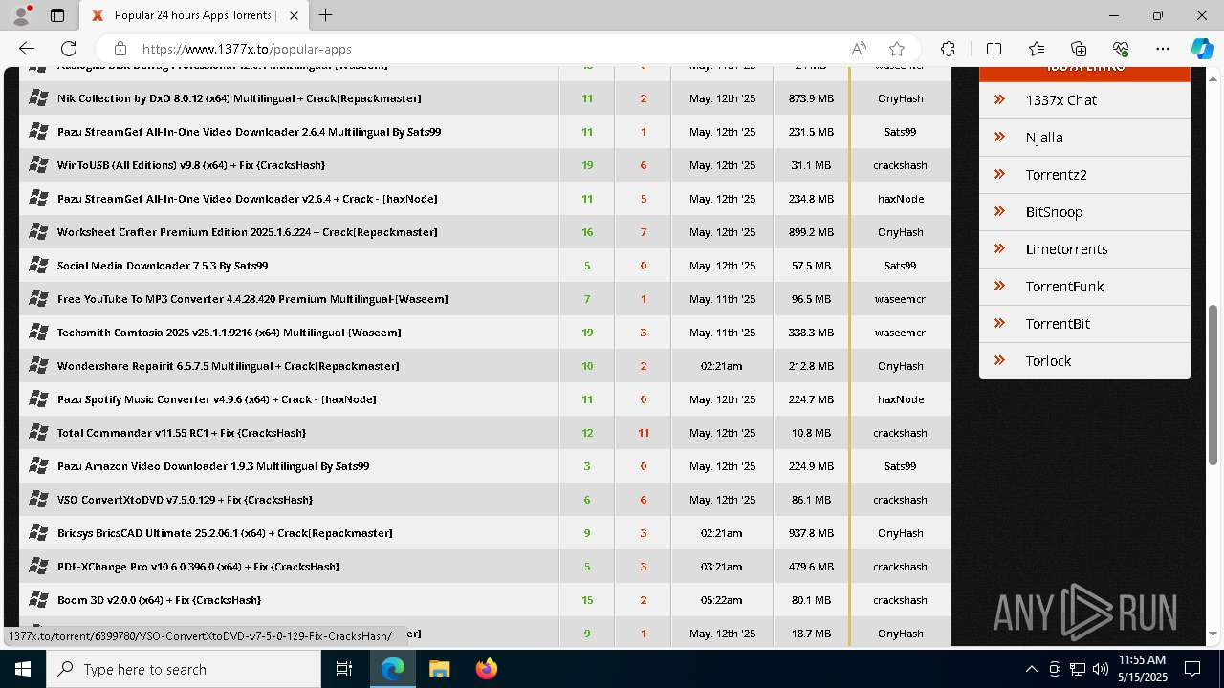Open the 1337x Chat sidebar link

coord(1060,99)
